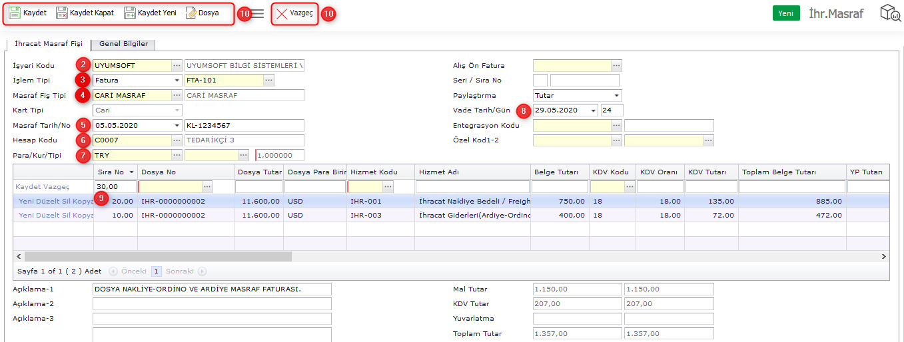Click the Açıklama-2 input field
The height and width of the screenshot is (342, 904).
(211, 304)
